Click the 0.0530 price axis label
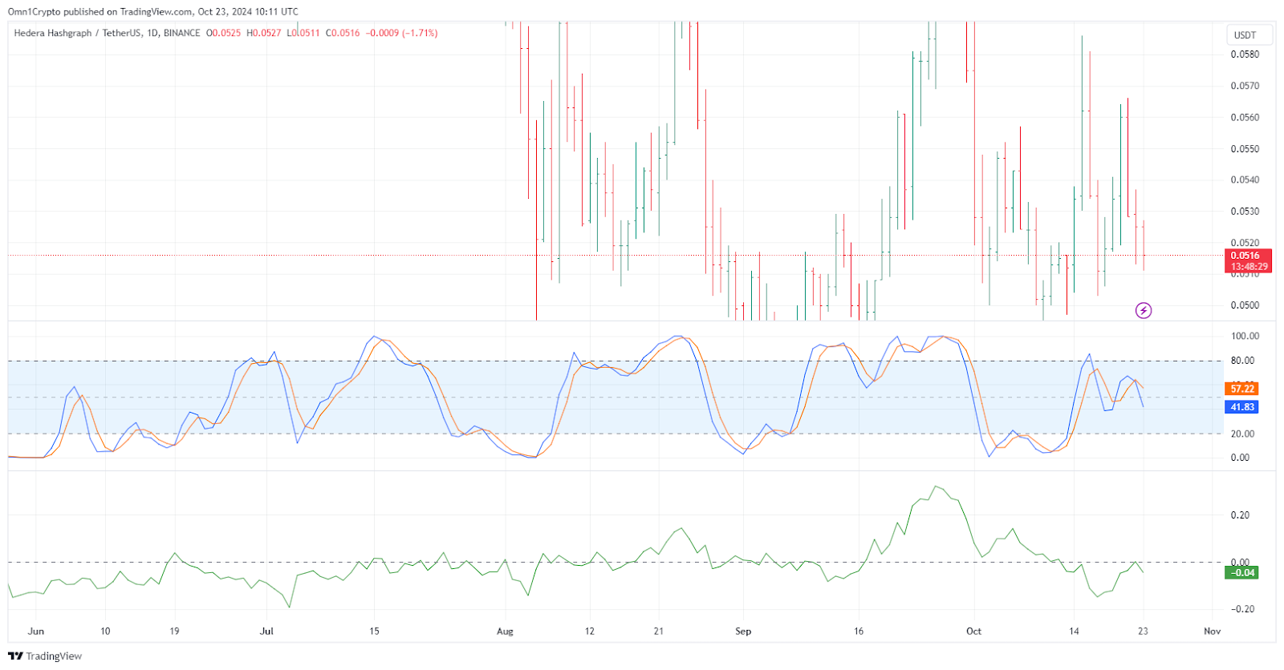Image resolution: width=1284 pixels, height=670 pixels. tap(1245, 212)
